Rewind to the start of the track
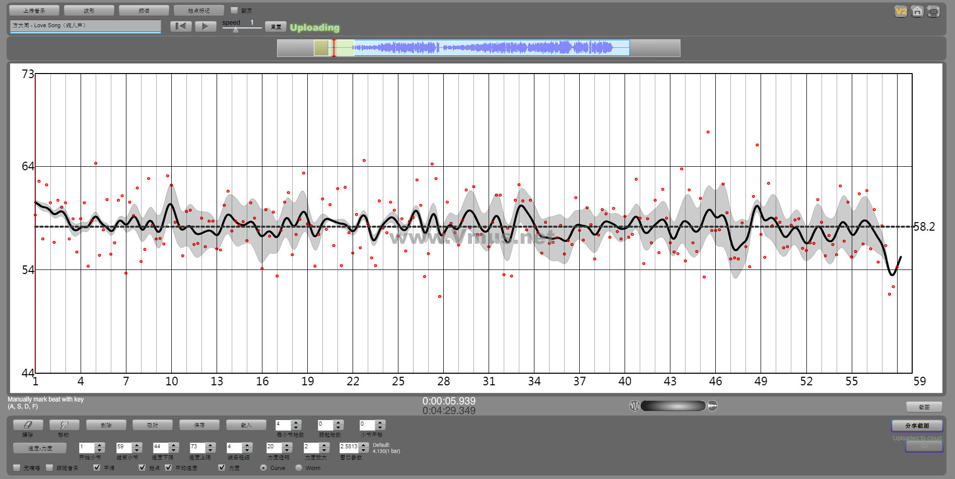The width and height of the screenshot is (955, 479). [x=181, y=27]
